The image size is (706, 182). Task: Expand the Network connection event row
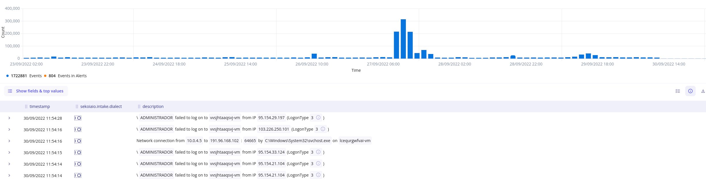(9, 141)
